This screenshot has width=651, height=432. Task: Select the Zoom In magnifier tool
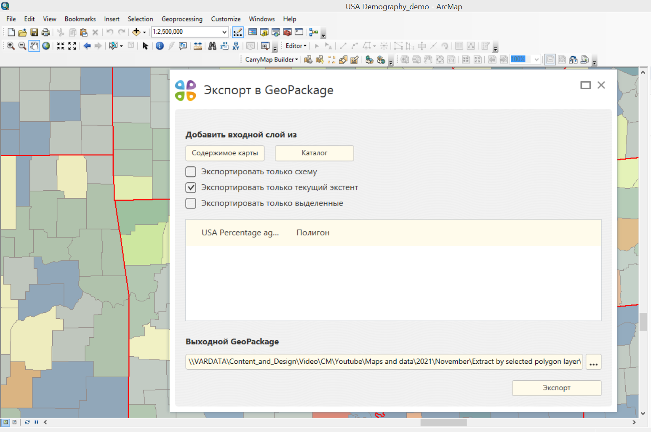(x=11, y=46)
